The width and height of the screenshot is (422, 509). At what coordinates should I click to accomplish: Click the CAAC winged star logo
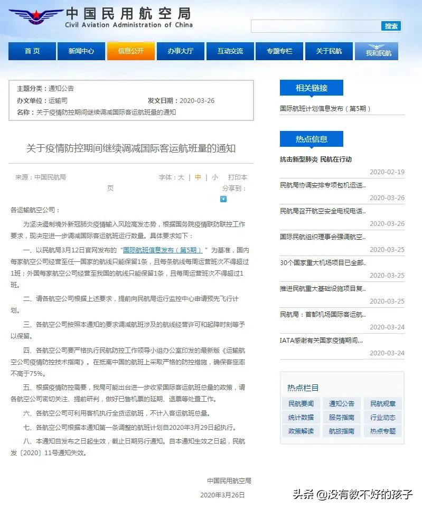pyautogui.click(x=36, y=16)
